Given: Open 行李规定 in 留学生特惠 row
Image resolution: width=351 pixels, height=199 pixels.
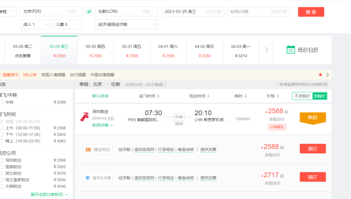Looking at the screenshot, I should click(x=166, y=178).
